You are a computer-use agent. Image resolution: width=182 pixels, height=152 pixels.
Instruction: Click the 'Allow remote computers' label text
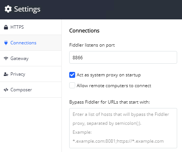pos(114,86)
